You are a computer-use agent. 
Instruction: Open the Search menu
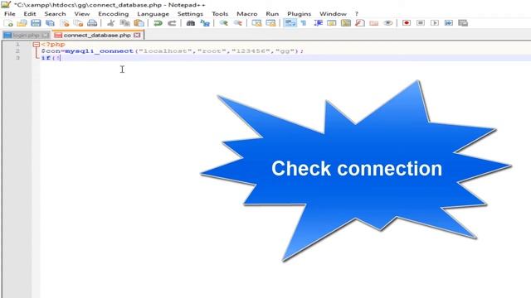[x=55, y=14]
